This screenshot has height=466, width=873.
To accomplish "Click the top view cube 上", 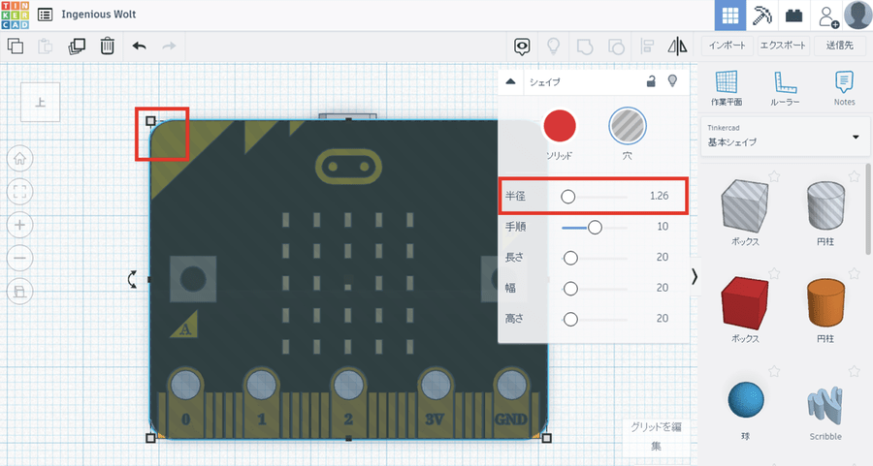I will coord(40,103).
